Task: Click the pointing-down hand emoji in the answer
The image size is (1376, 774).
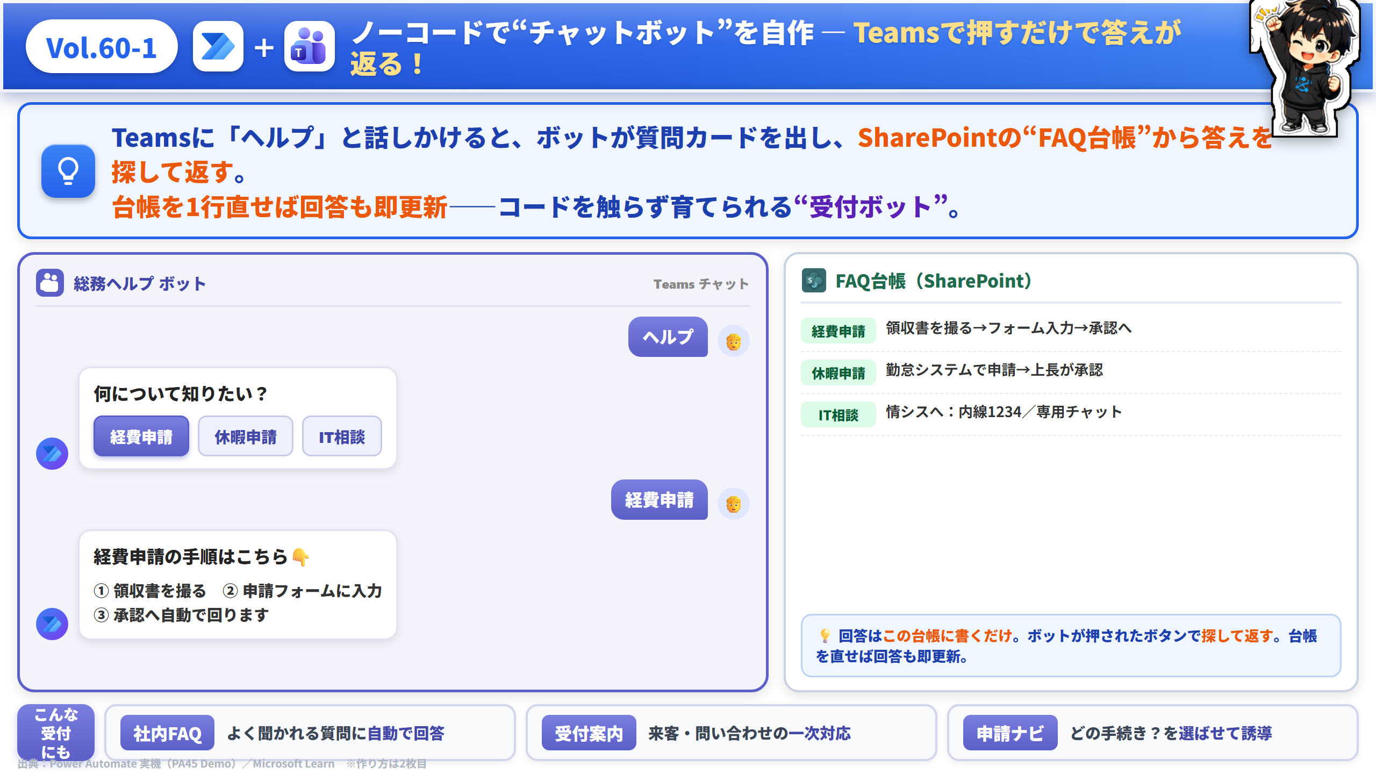Action: click(x=301, y=557)
